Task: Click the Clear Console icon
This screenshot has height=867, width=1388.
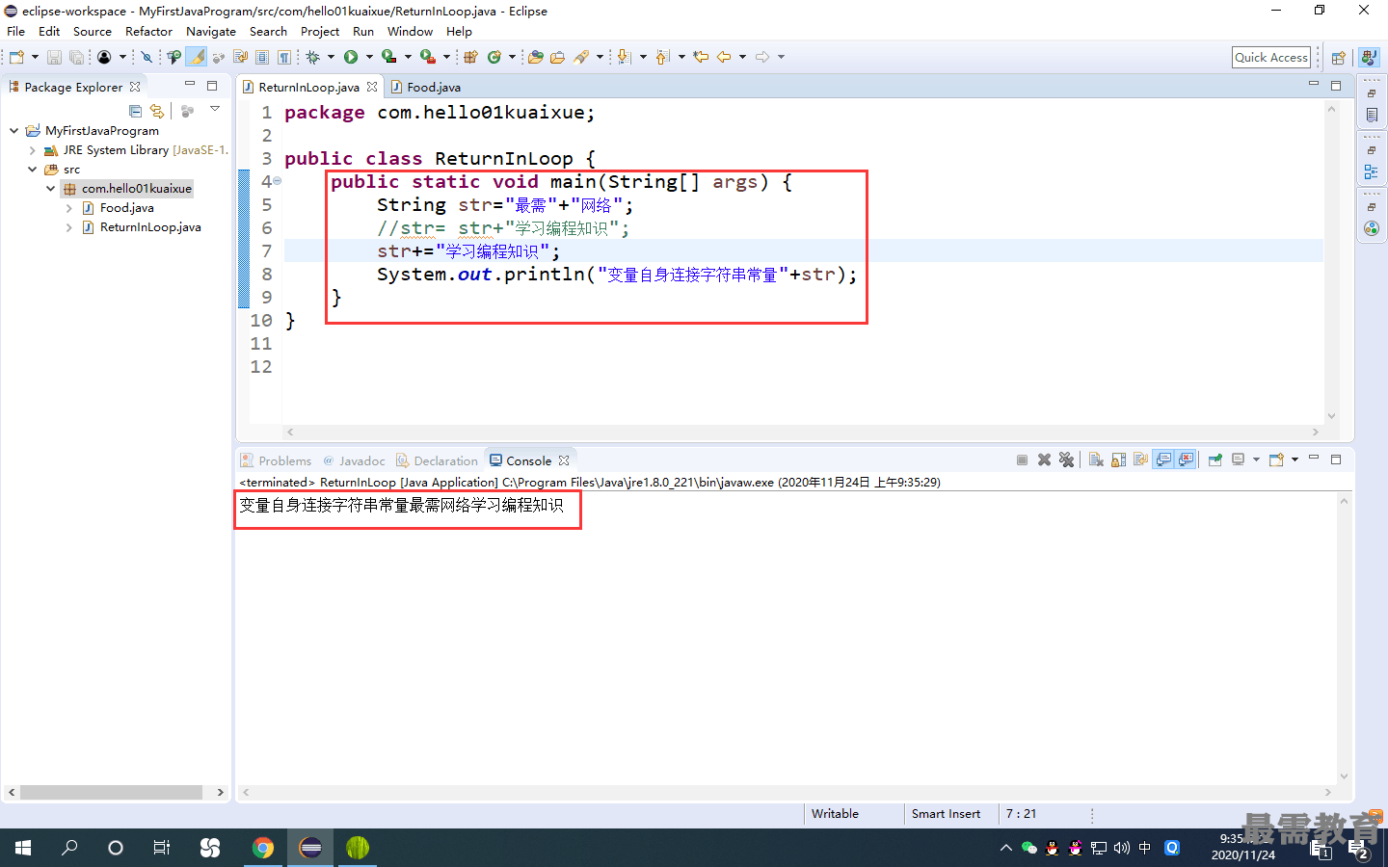Action: 1095,460
